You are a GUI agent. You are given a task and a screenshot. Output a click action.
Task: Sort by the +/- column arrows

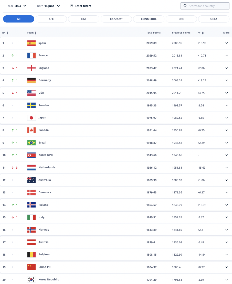coord(203,33)
